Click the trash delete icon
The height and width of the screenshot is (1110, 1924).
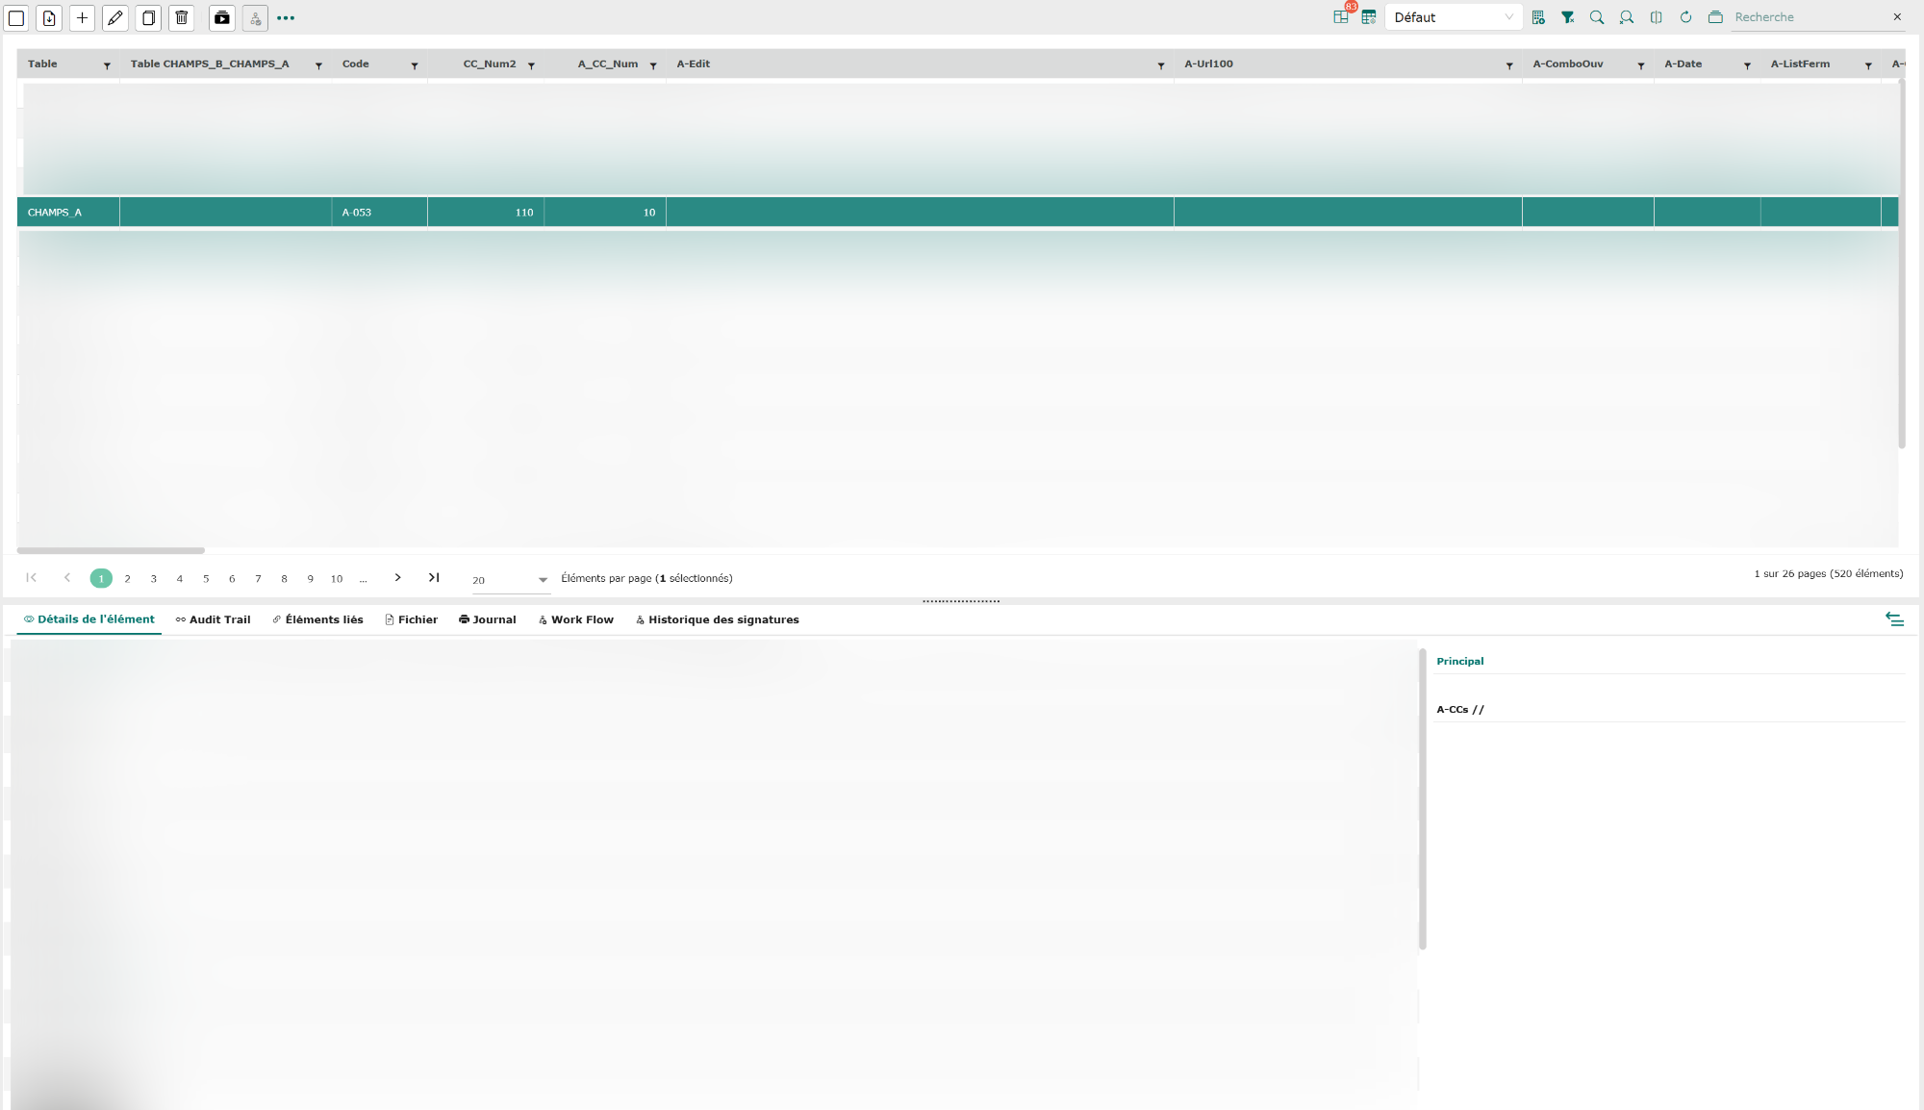coord(182,17)
